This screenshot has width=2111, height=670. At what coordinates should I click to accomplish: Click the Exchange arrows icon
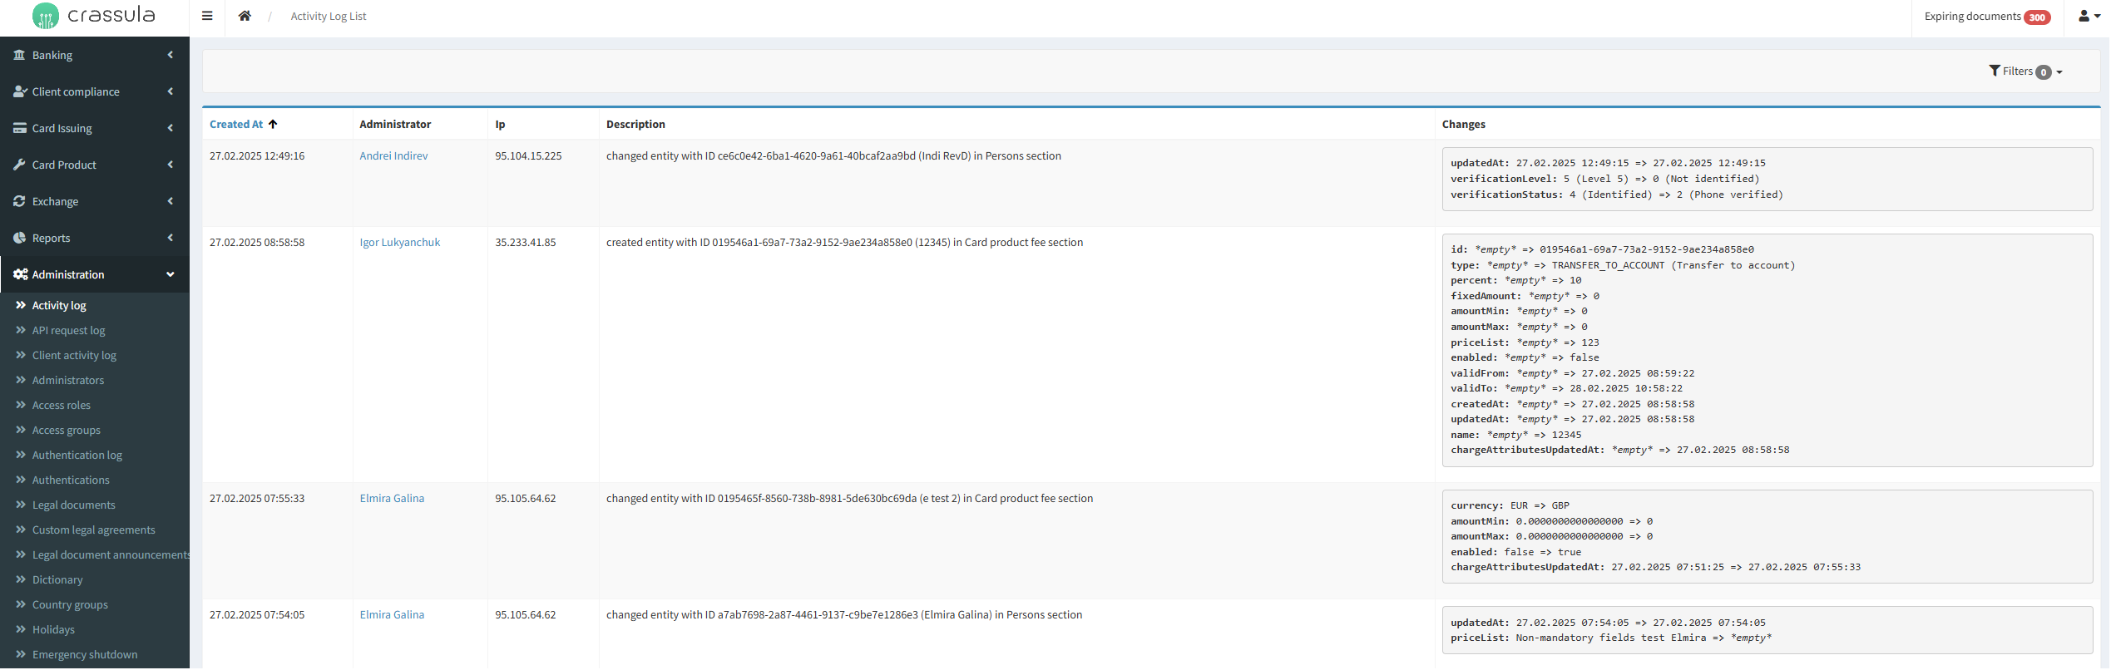[19, 201]
